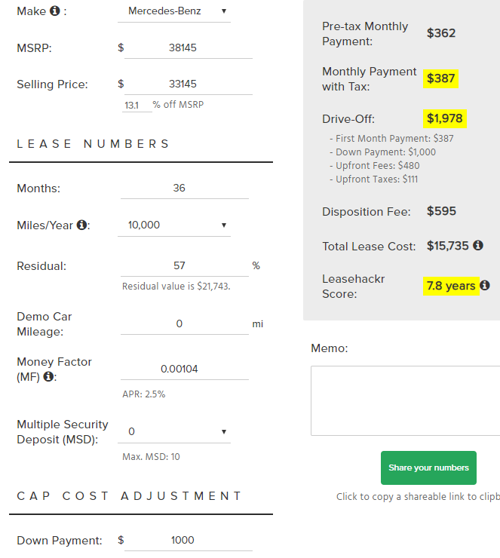Viewport: 500px width, 558px height.
Task: Edit the Months field showing 36
Action: point(184,189)
